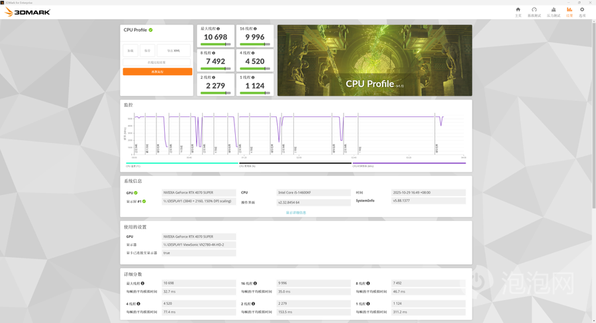Click the 4 threads score progress bar
The height and width of the screenshot is (323, 596).
pos(255,69)
